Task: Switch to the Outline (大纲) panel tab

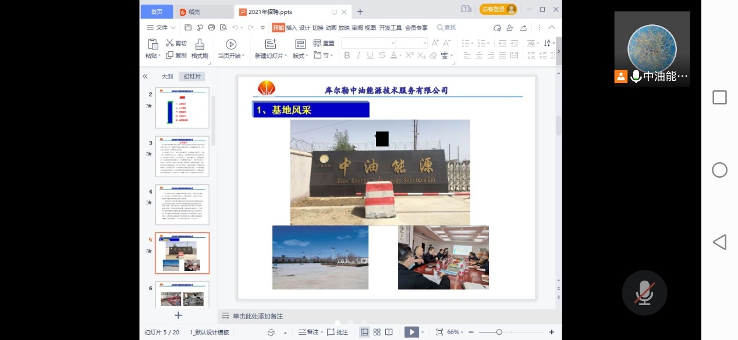Action: tap(167, 76)
